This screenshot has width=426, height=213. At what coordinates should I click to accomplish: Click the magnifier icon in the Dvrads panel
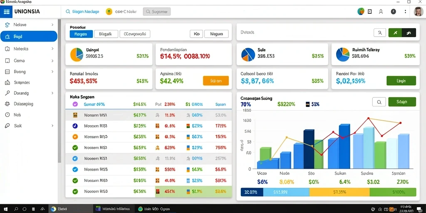[x=379, y=33]
